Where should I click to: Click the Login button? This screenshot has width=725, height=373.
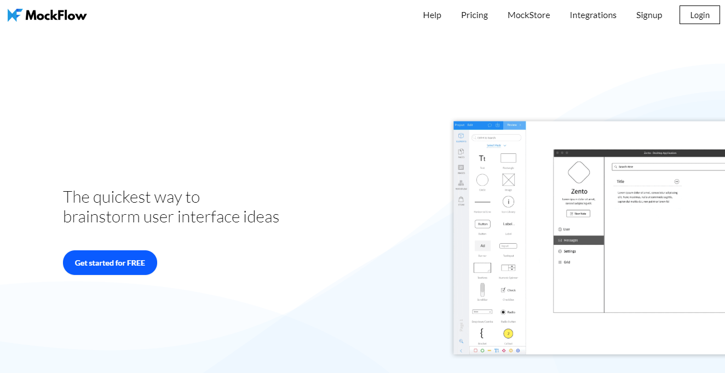(699, 15)
